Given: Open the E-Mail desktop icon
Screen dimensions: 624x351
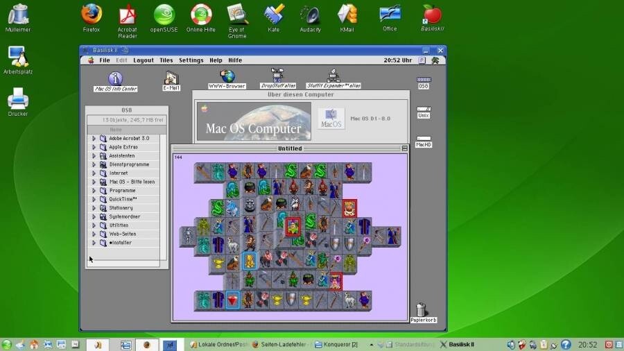Looking at the screenshot, I should (171, 78).
